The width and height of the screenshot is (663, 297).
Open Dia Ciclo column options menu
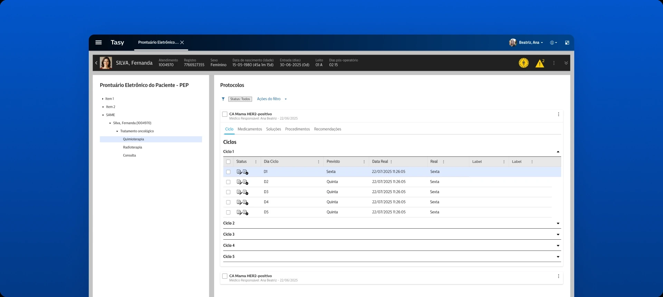(x=318, y=162)
